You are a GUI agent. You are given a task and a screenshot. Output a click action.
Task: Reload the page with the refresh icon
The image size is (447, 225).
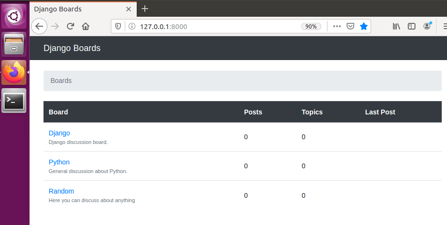[70, 26]
